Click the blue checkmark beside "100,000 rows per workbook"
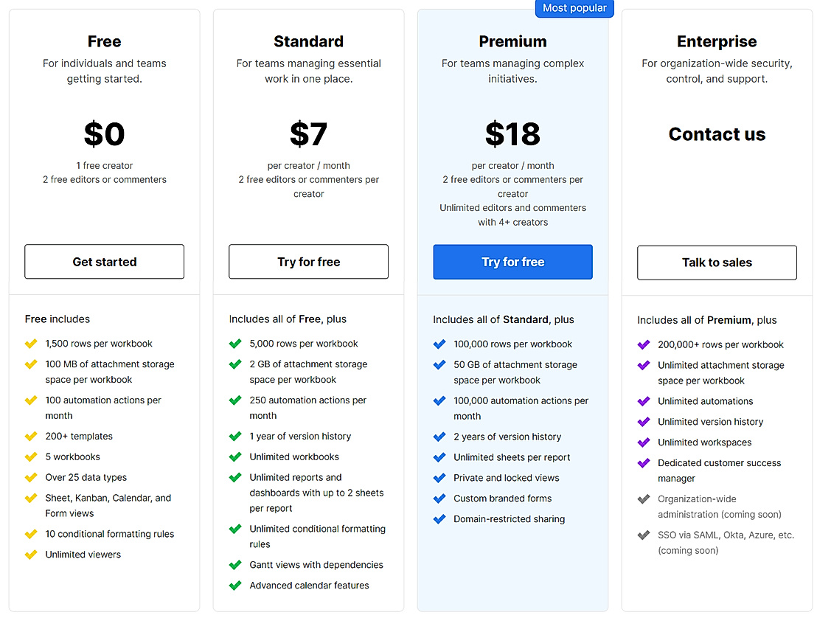The width and height of the screenshot is (817, 618). click(x=439, y=344)
